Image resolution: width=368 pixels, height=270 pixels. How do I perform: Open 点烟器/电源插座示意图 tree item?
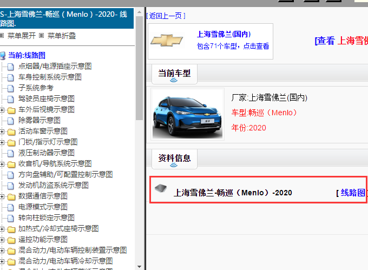click(55, 67)
